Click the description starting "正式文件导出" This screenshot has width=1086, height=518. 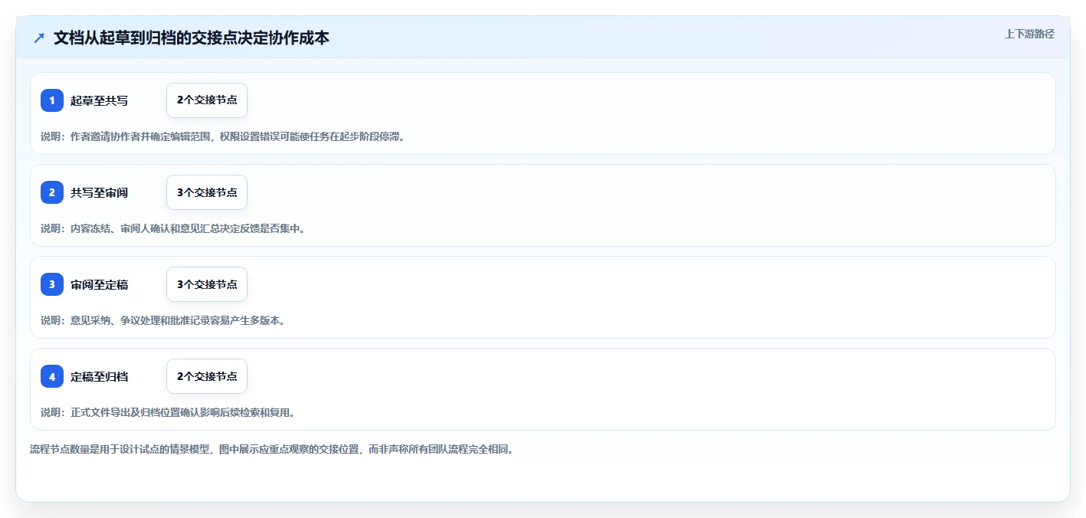tap(168, 412)
